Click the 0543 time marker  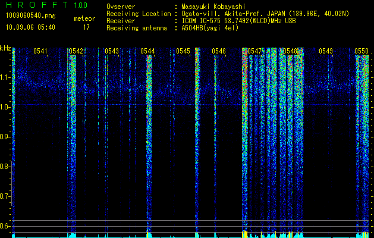[x=112, y=51]
